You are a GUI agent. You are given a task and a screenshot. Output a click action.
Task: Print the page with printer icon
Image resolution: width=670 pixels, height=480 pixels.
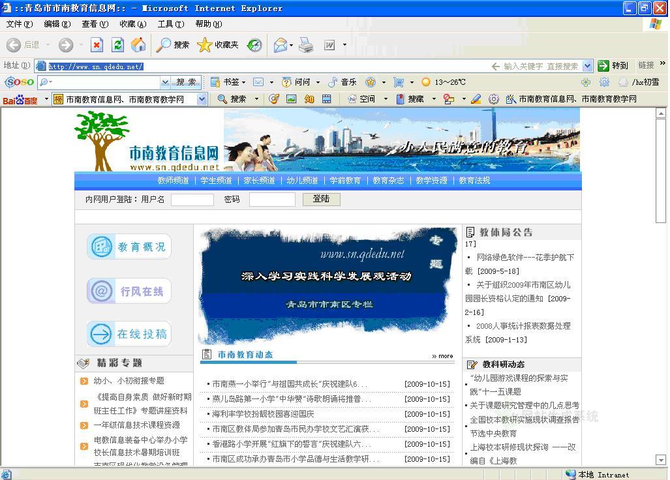(x=306, y=45)
